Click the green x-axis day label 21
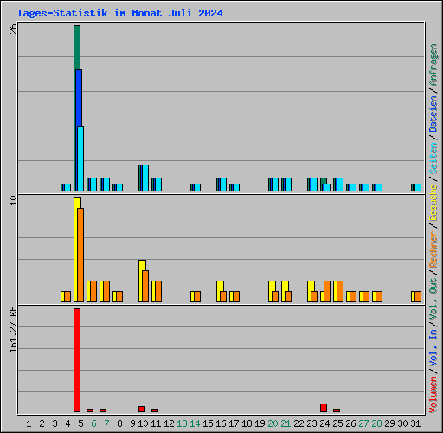 [286, 423]
